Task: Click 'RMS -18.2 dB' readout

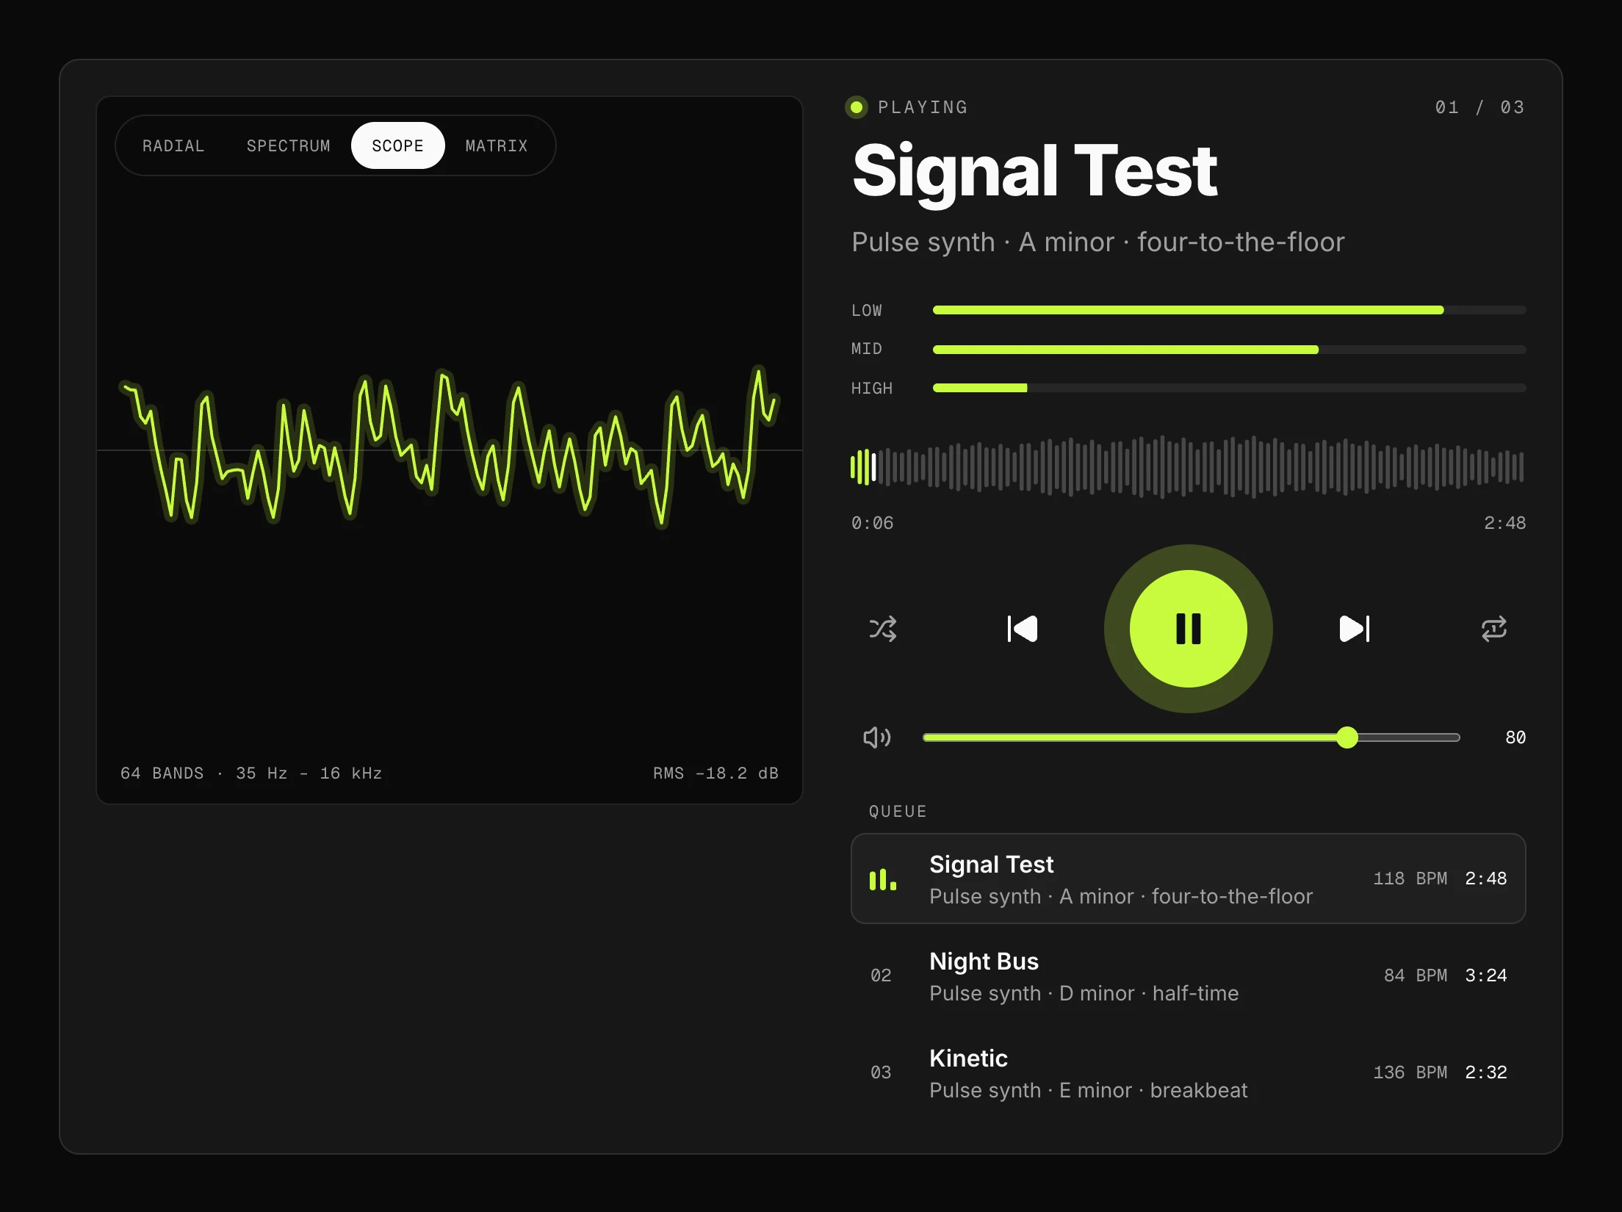Action: click(716, 773)
